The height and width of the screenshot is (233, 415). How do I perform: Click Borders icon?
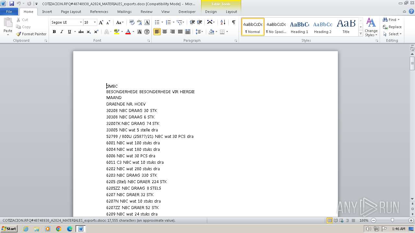pyautogui.click(x=222, y=32)
